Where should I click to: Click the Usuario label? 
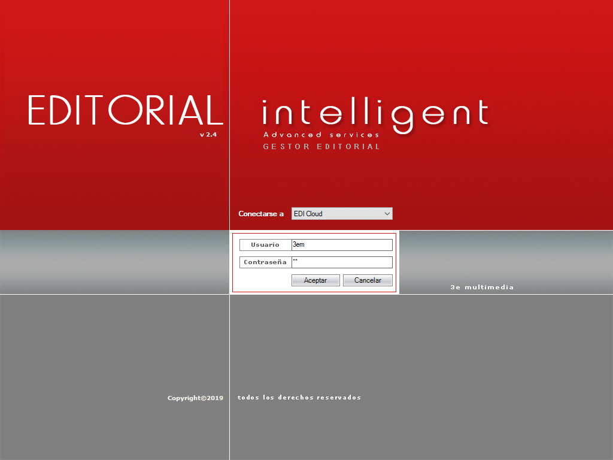click(265, 245)
